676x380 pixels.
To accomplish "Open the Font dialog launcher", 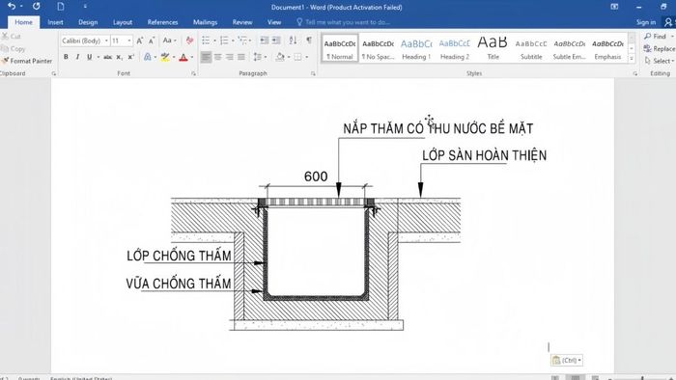I will pyautogui.click(x=193, y=73).
